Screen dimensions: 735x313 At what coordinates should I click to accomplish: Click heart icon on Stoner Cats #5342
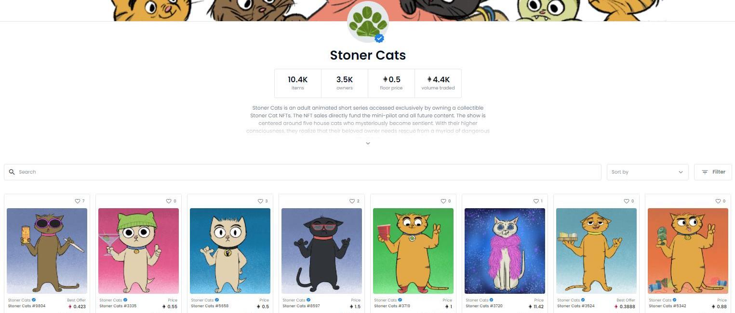(x=718, y=201)
